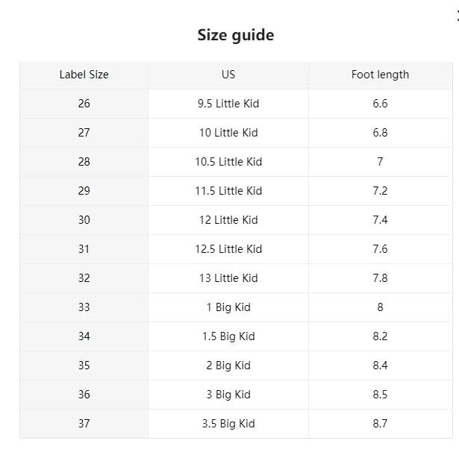The image size is (459, 461).
Task: Click the Foot length column header
Action: [380, 75]
